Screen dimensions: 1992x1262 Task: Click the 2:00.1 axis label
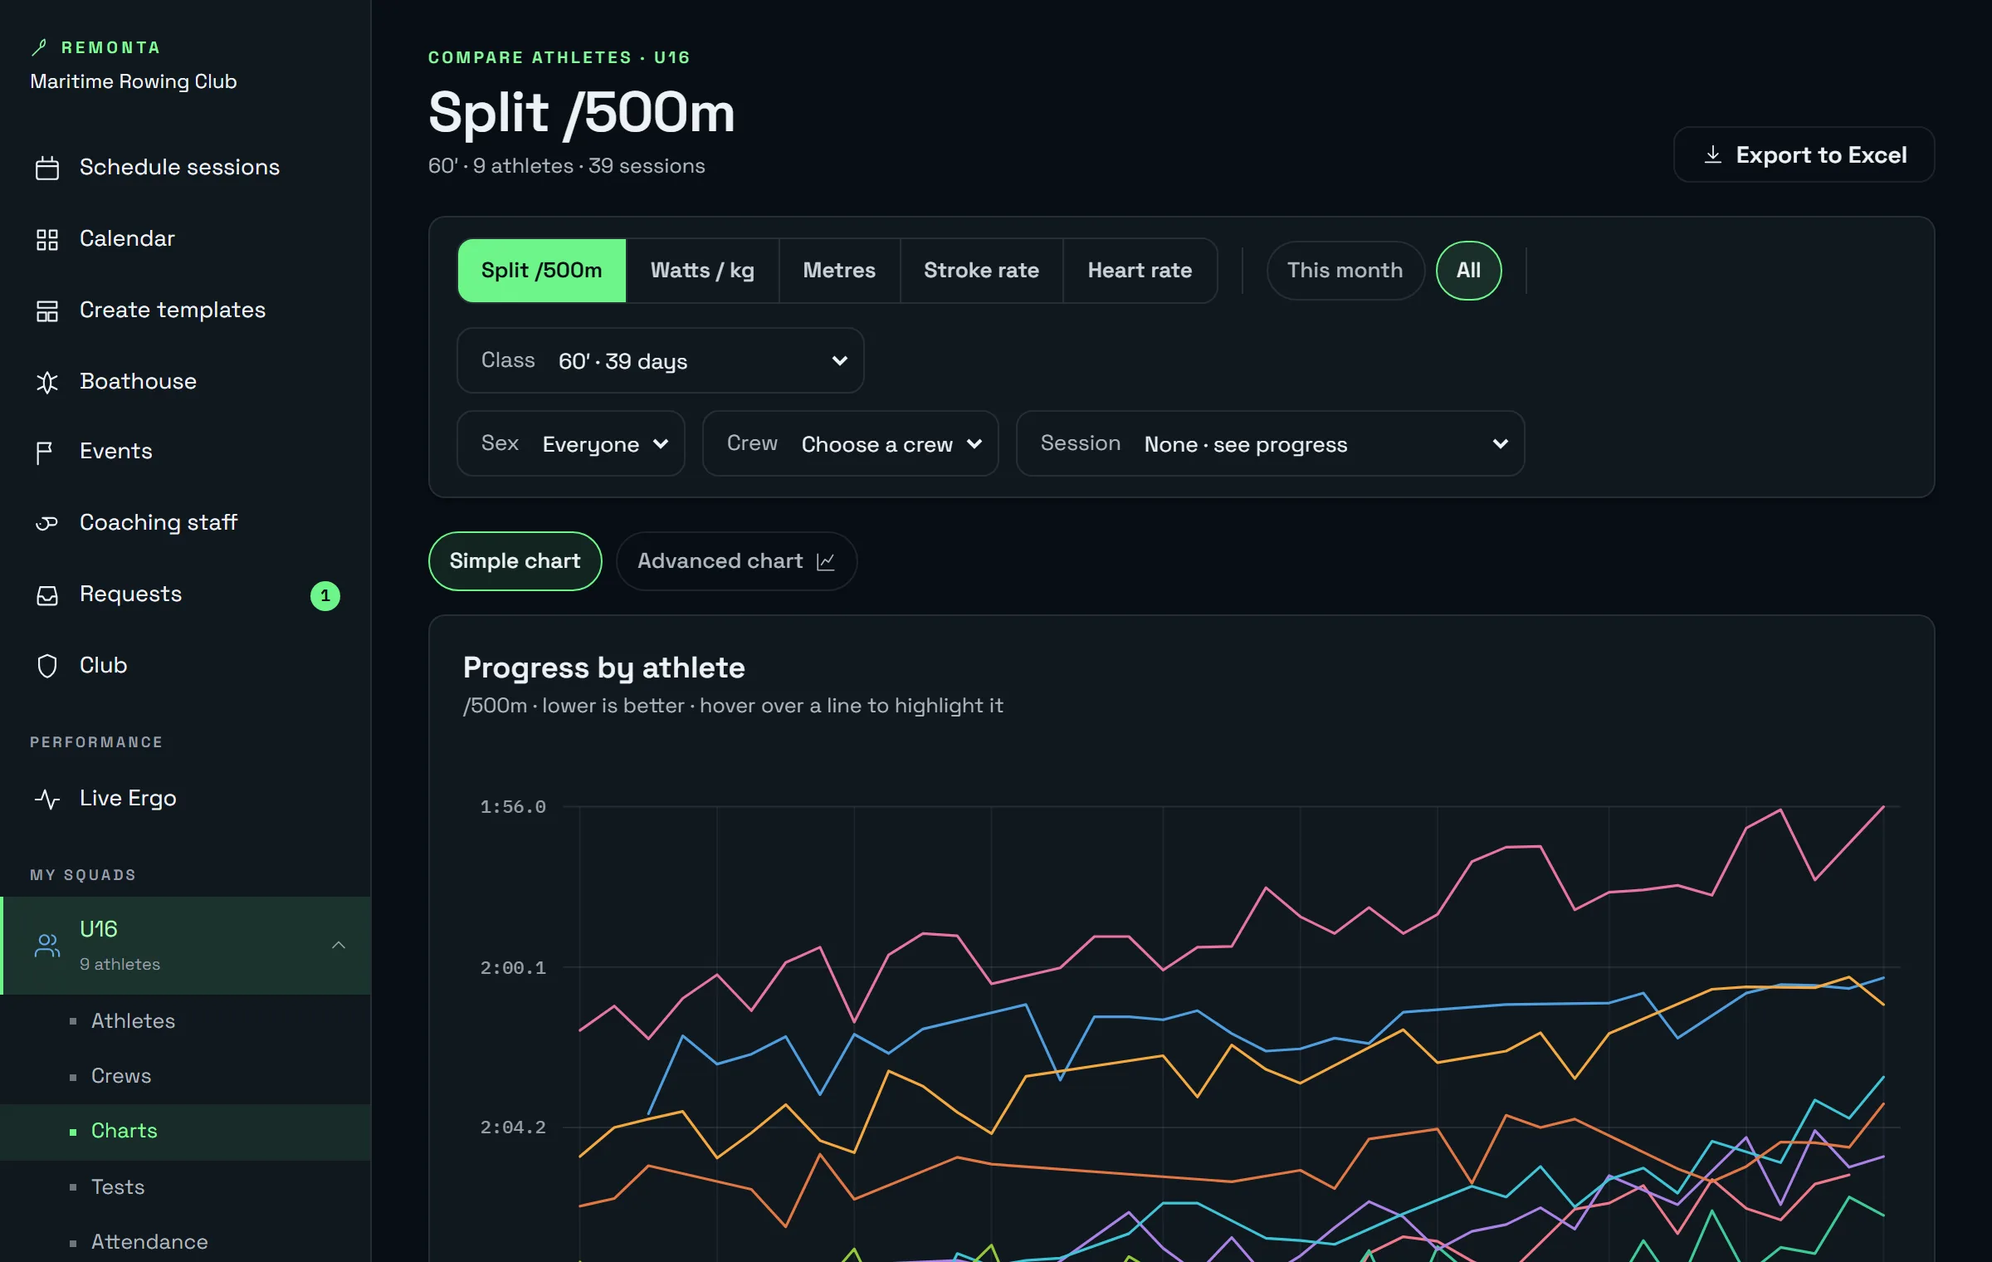tap(513, 967)
